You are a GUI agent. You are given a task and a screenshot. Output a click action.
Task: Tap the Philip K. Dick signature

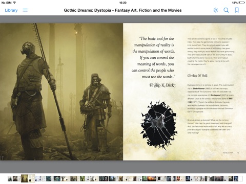162,85
